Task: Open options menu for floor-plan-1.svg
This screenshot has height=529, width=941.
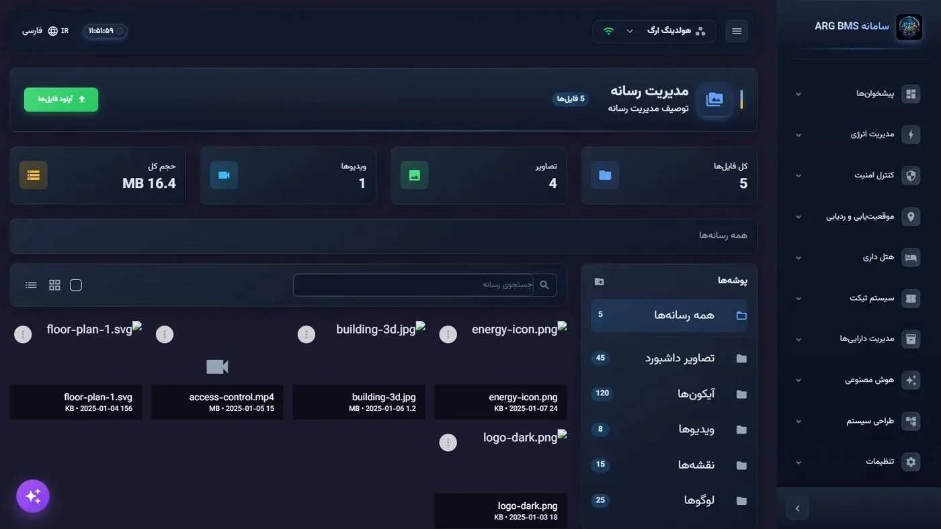Action: click(23, 334)
